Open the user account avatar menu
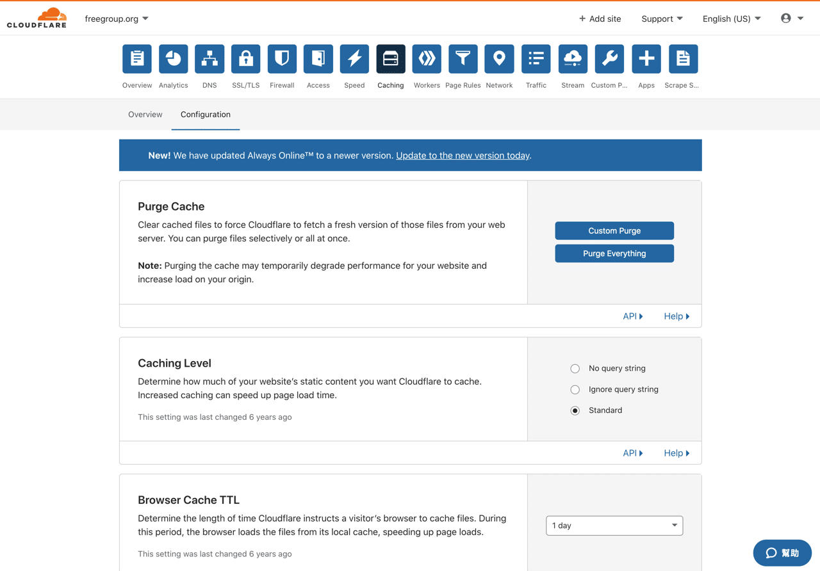Screen dimensions: 820x571 (792, 19)
